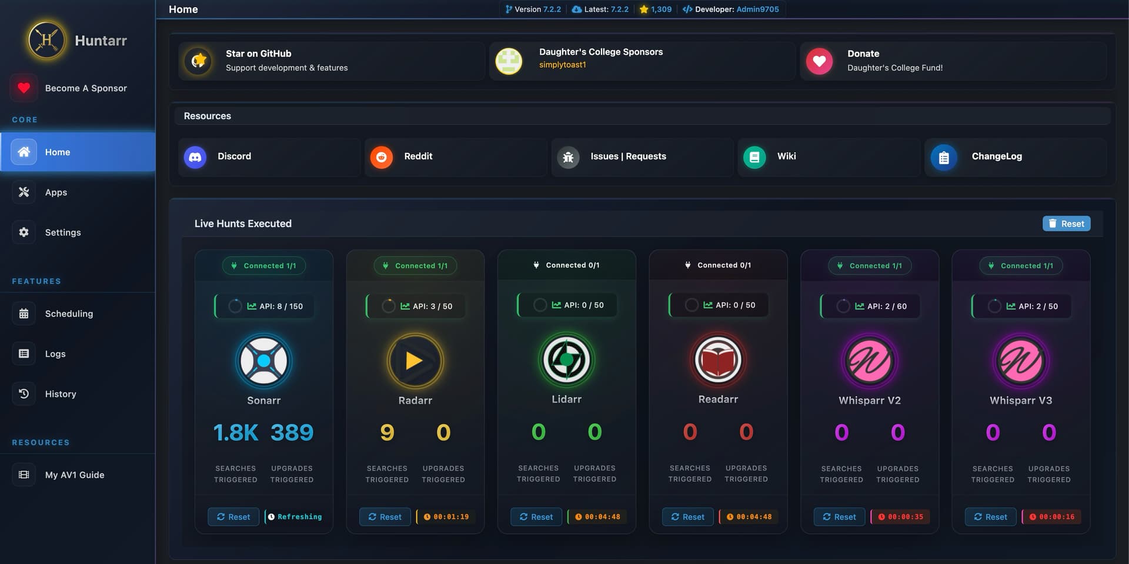Image resolution: width=1129 pixels, height=564 pixels.
Task: Click the Logs list icon
Action: tap(24, 353)
